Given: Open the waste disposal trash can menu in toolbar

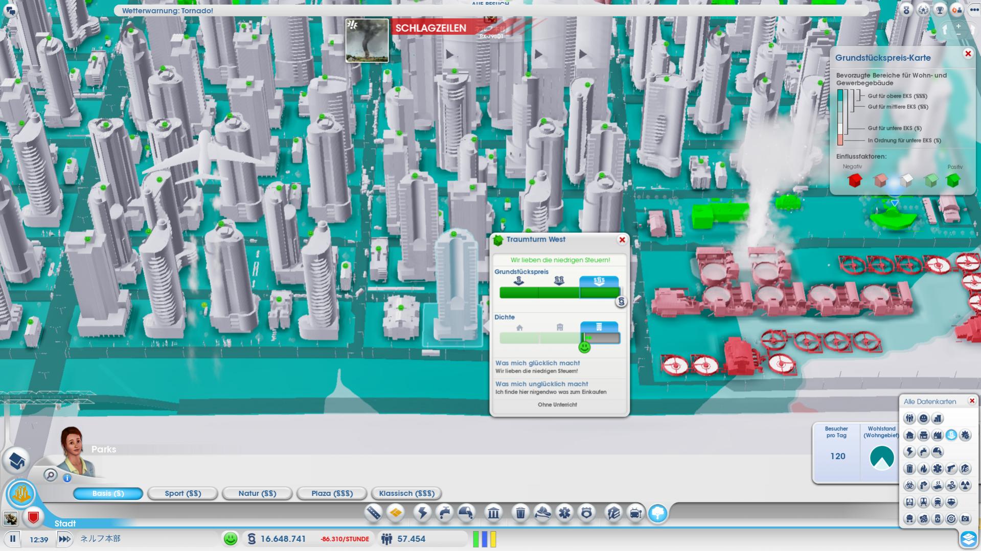Looking at the screenshot, I should coord(520,512).
